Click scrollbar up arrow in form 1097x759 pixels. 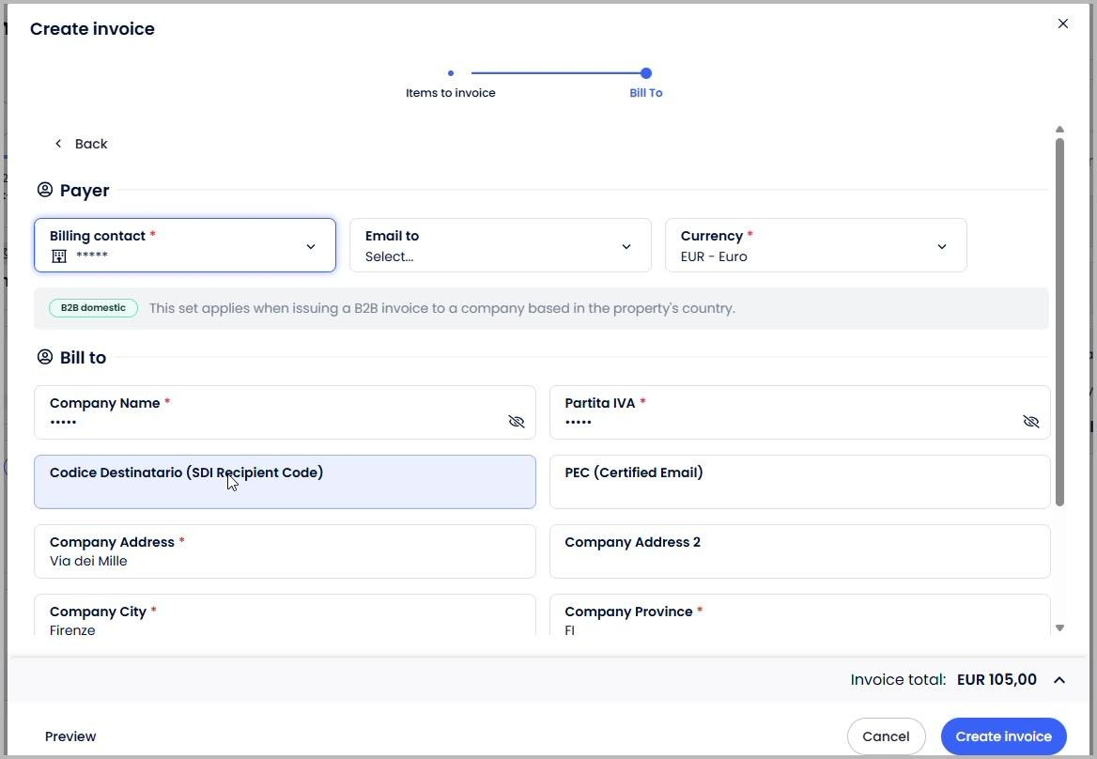(1059, 130)
